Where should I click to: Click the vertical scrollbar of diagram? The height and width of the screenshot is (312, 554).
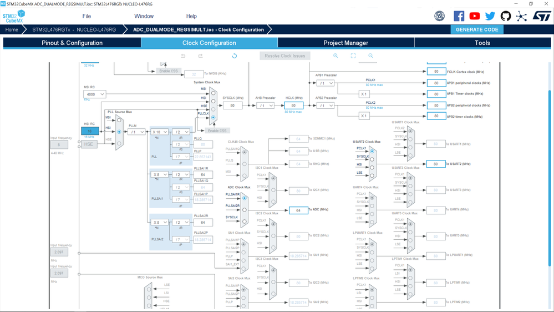pyautogui.click(x=550, y=177)
